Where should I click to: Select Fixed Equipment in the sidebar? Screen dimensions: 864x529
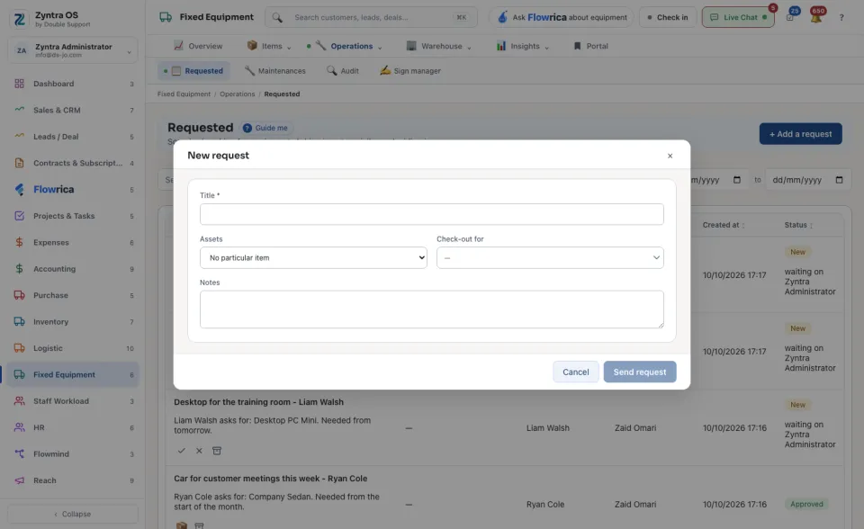pos(73,374)
